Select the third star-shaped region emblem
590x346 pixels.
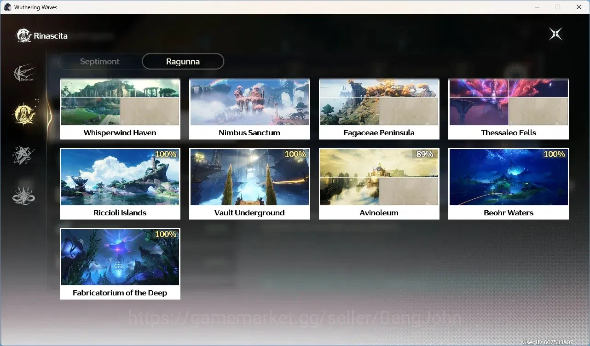[x=23, y=156]
